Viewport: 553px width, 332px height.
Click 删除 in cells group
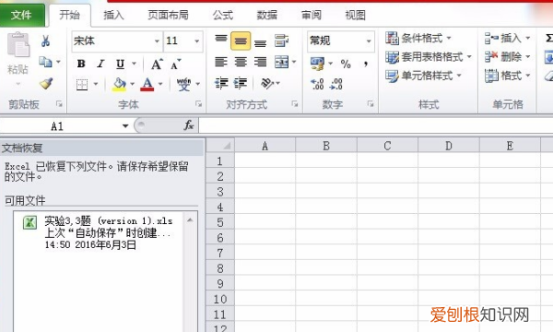click(507, 56)
